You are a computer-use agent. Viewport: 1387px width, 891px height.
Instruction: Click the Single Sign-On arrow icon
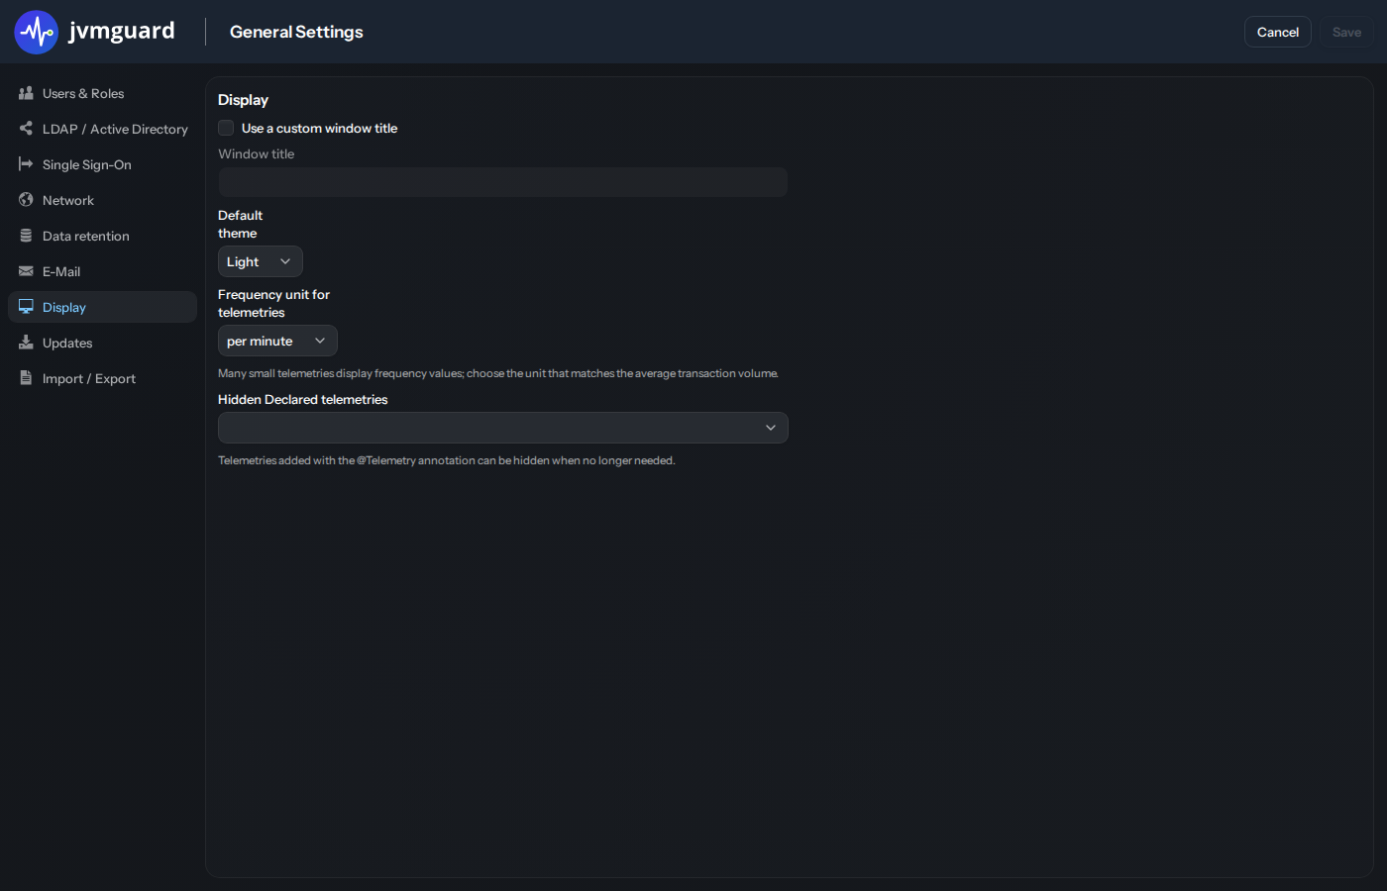coord(26,164)
